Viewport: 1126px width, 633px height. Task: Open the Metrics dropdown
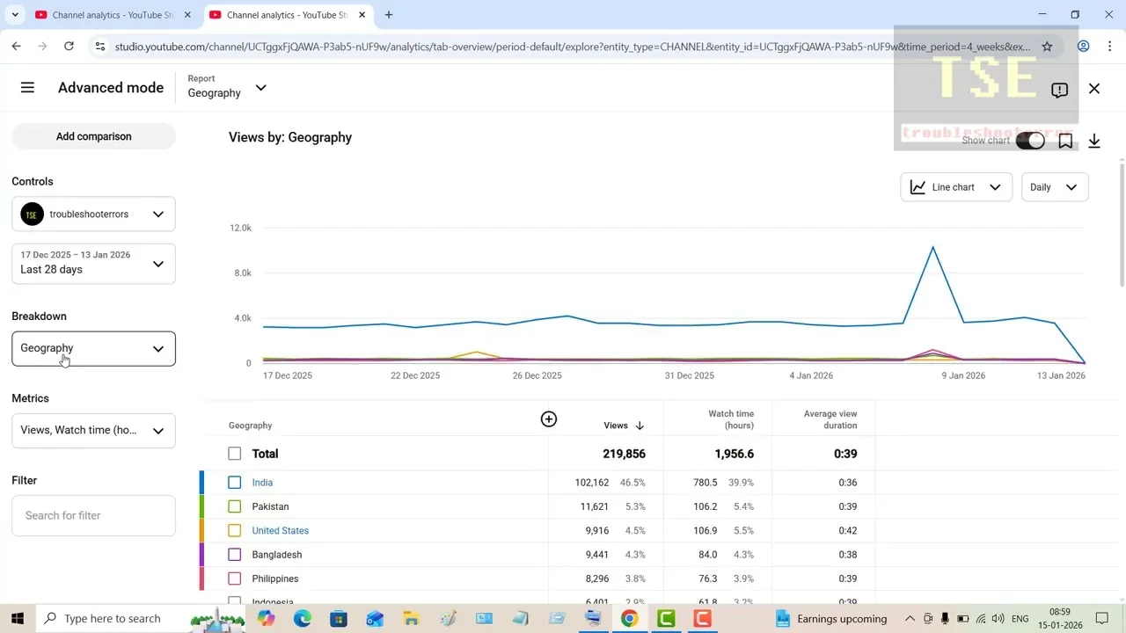click(x=93, y=431)
